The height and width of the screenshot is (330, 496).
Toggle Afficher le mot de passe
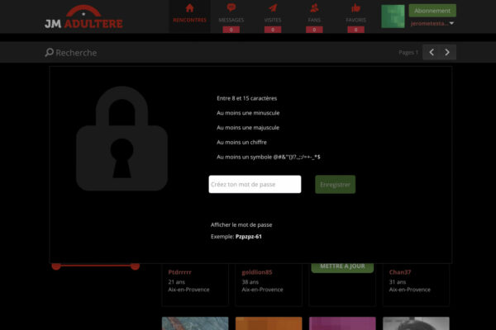pos(241,225)
